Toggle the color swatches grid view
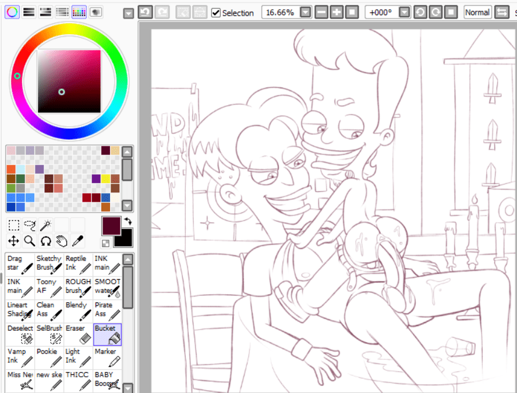517x393 pixels. pyautogui.click(x=79, y=12)
